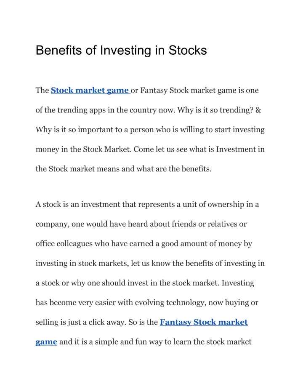Place cursor on 'The' before first link
The width and height of the screenshot is (303, 392).
pyautogui.click(x=42, y=90)
